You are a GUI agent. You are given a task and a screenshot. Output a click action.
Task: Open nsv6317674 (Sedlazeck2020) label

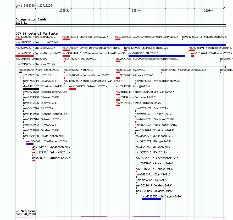click(x=212, y=53)
